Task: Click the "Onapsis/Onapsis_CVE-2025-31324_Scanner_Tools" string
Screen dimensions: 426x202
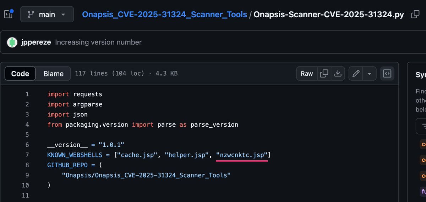Action: click(146, 175)
